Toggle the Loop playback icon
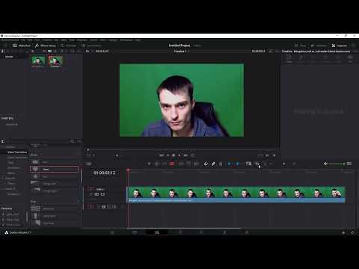The width and height of the screenshot is (359, 269). coord(192,155)
